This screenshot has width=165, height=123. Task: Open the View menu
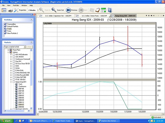(9, 6)
